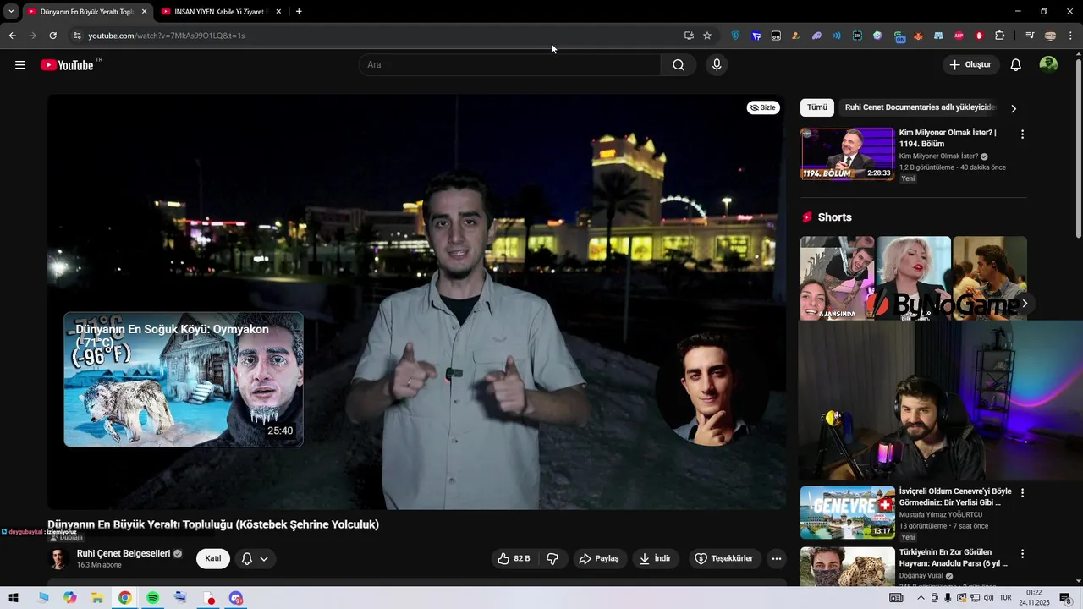Viewport: 1083px width, 609px height.
Task: Go back in browser history
Action: coord(12,36)
